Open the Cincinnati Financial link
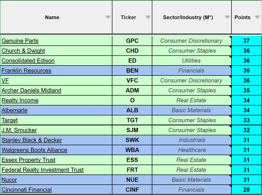Image resolution: width=262 pixels, height=195 pixels. click(27, 190)
